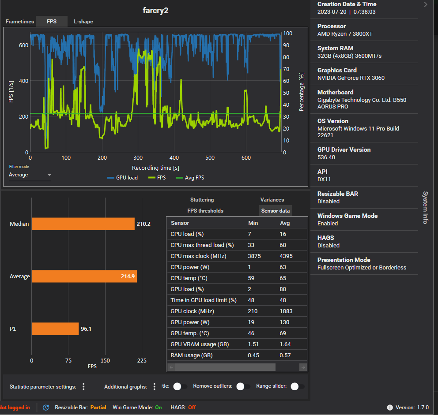The image size is (438, 415).
Task: Select the RAM usage (GB) row
Action: 237,355
